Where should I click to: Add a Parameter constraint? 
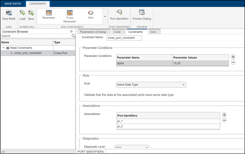click(49, 15)
